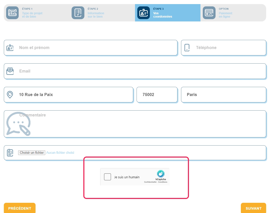This screenshot has height=213, width=270.
Task: Go to the "Type de projet et de bien" step
Action: 32,15
